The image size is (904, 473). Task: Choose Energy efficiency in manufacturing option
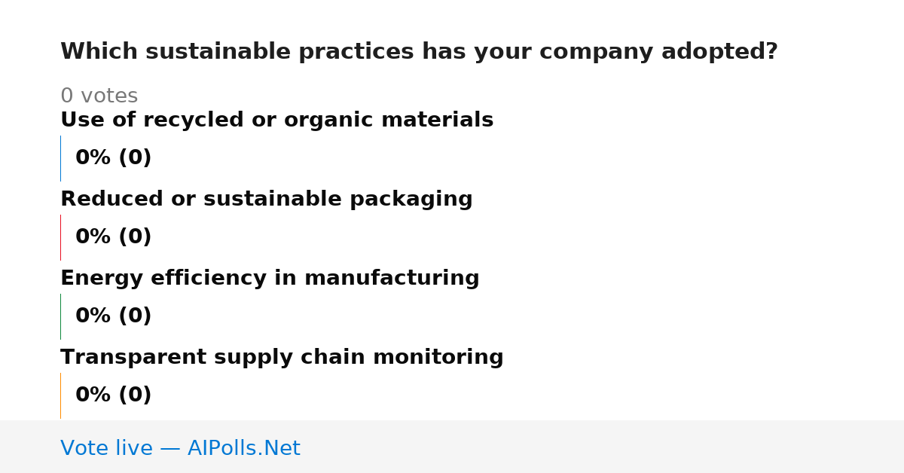pyautogui.click(x=270, y=279)
